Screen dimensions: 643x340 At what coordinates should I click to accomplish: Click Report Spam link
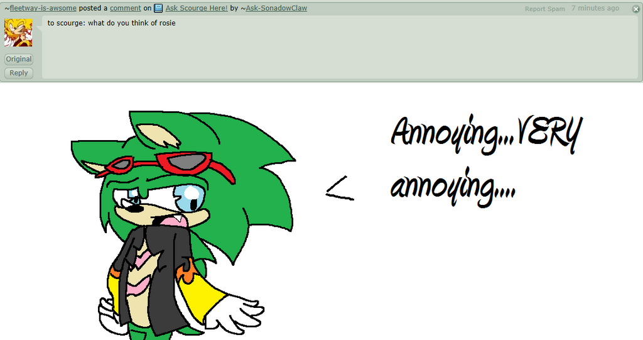(544, 9)
